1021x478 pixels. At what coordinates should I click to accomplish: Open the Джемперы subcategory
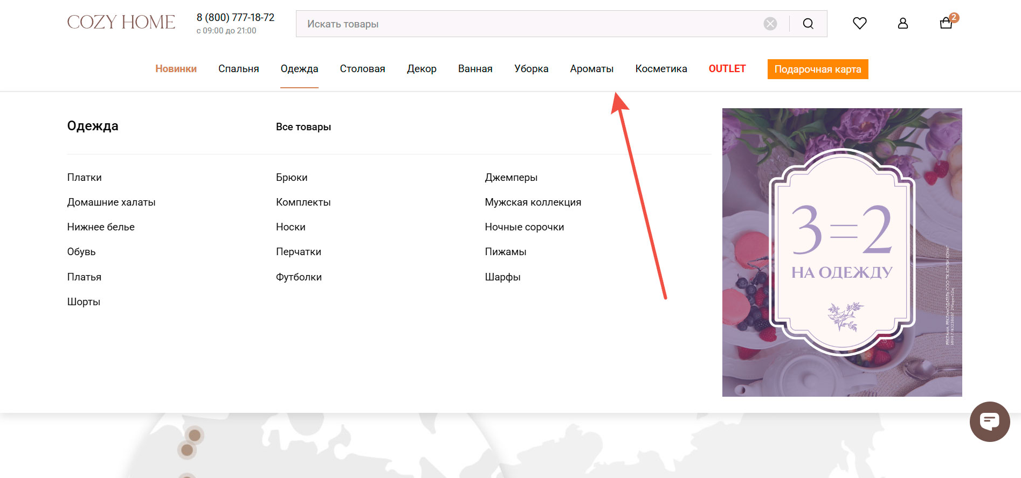511,178
